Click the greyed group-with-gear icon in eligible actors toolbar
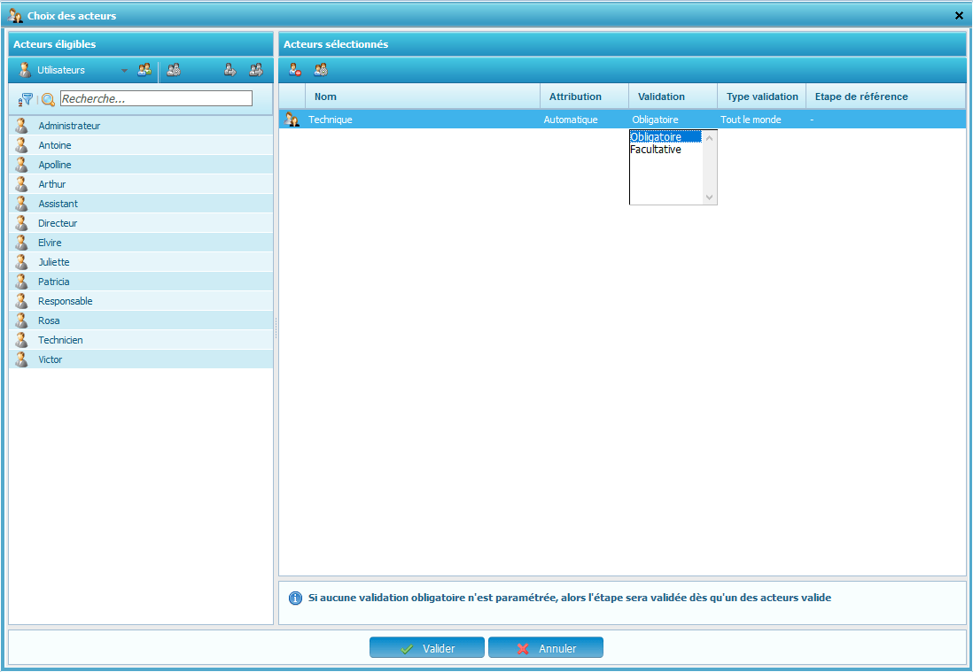This screenshot has width=973, height=672. coord(174,70)
